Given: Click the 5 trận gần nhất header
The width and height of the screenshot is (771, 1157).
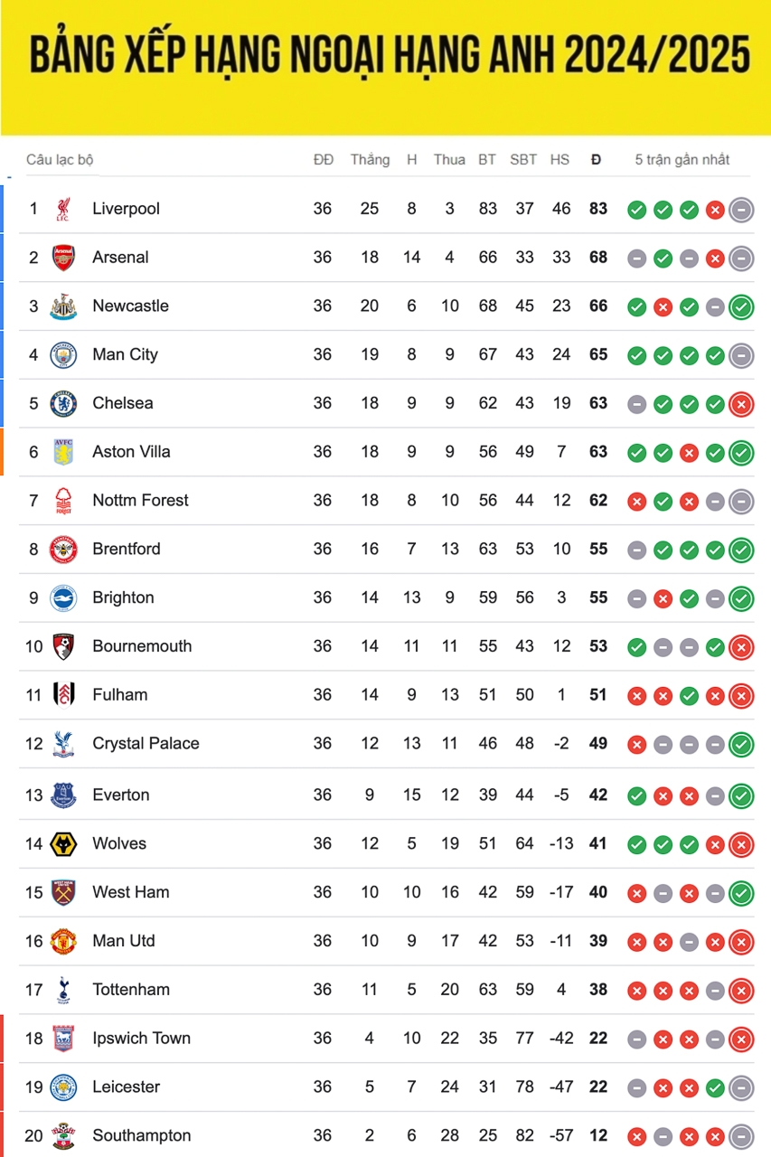Looking at the screenshot, I should pos(682,160).
